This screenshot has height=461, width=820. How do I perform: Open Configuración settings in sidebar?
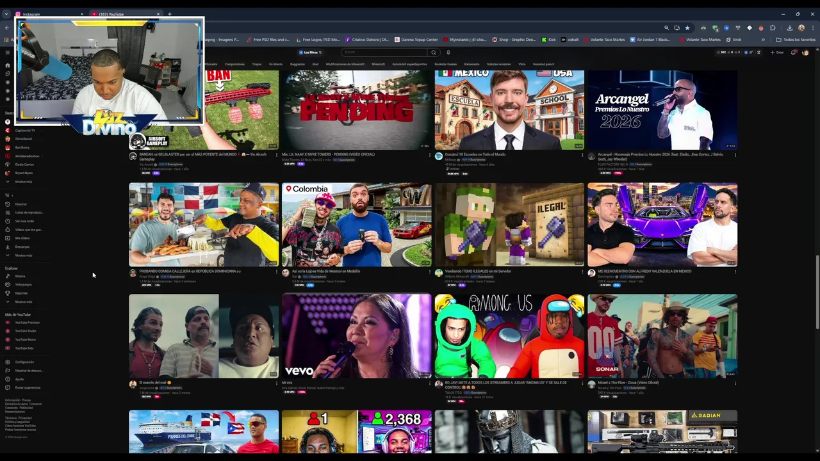click(24, 362)
